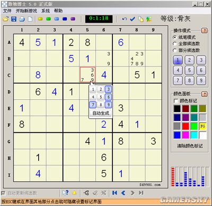Pick the red color swatch

point(185,126)
